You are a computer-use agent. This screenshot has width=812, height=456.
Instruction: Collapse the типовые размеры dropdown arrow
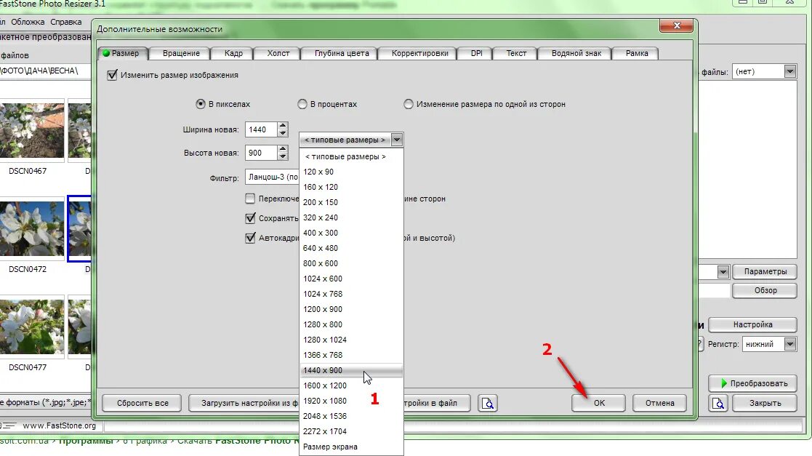(x=397, y=140)
